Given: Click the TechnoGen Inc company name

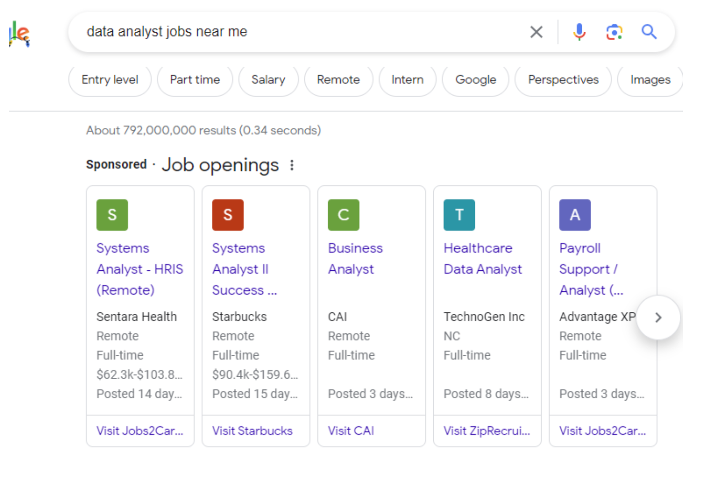Looking at the screenshot, I should 484,317.
